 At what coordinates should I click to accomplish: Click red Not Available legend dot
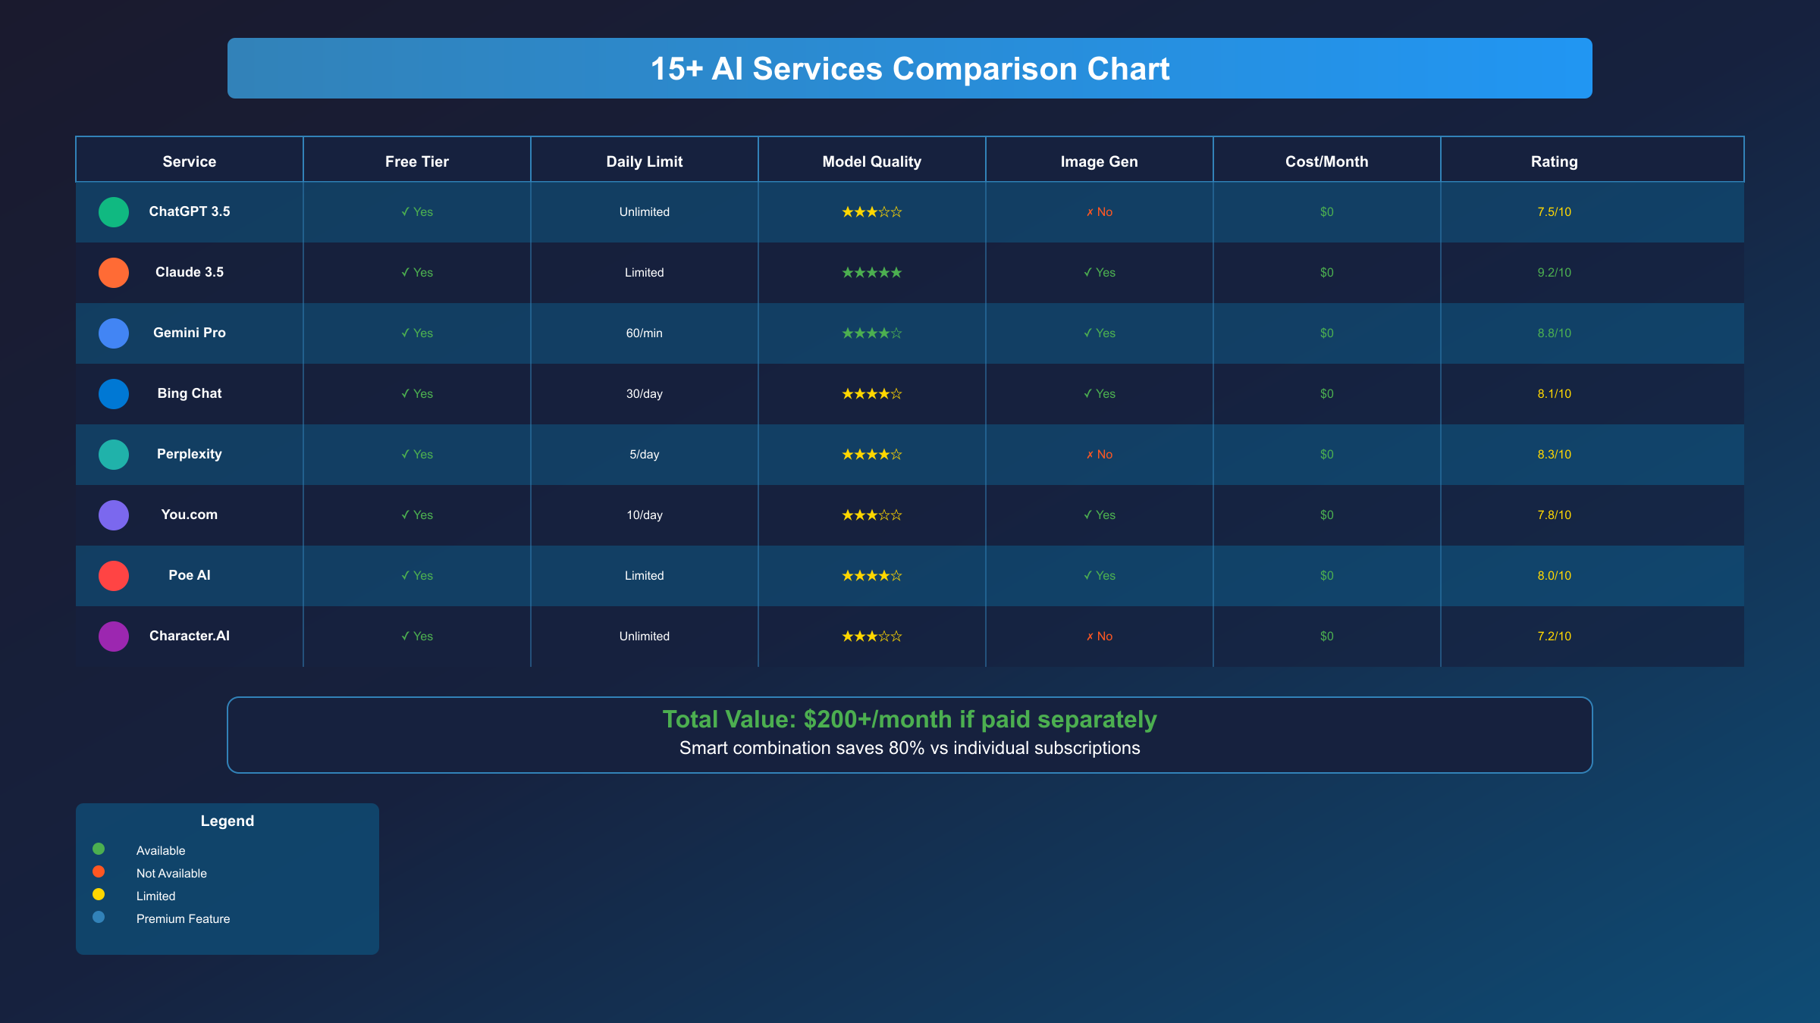click(99, 871)
